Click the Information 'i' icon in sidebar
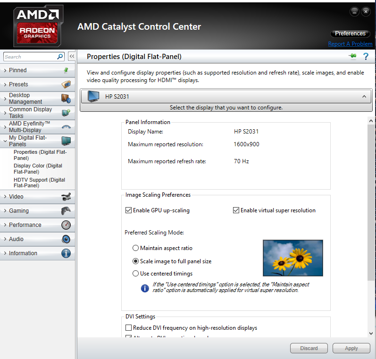The image size is (376, 359). point(66,253)
